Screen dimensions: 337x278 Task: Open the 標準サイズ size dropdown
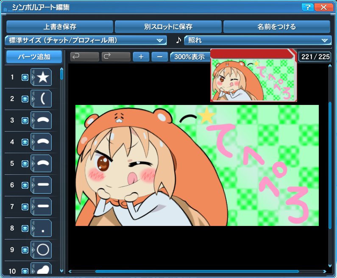tap(86, 40)
